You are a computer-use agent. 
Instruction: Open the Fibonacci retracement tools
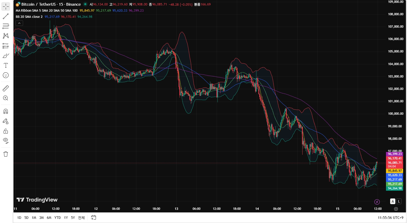tap(6, 26)
